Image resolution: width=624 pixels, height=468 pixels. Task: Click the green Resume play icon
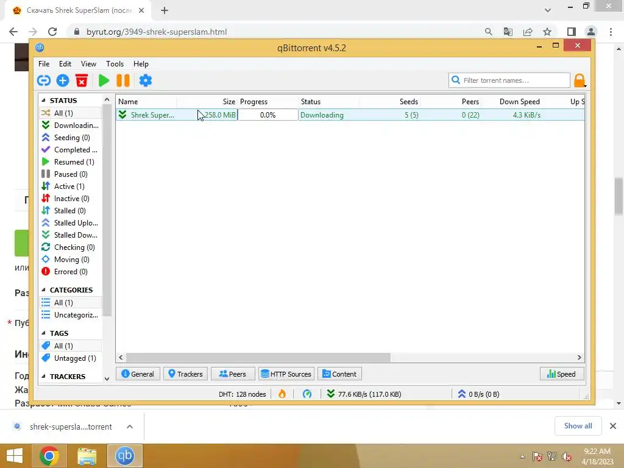(104, 81)
